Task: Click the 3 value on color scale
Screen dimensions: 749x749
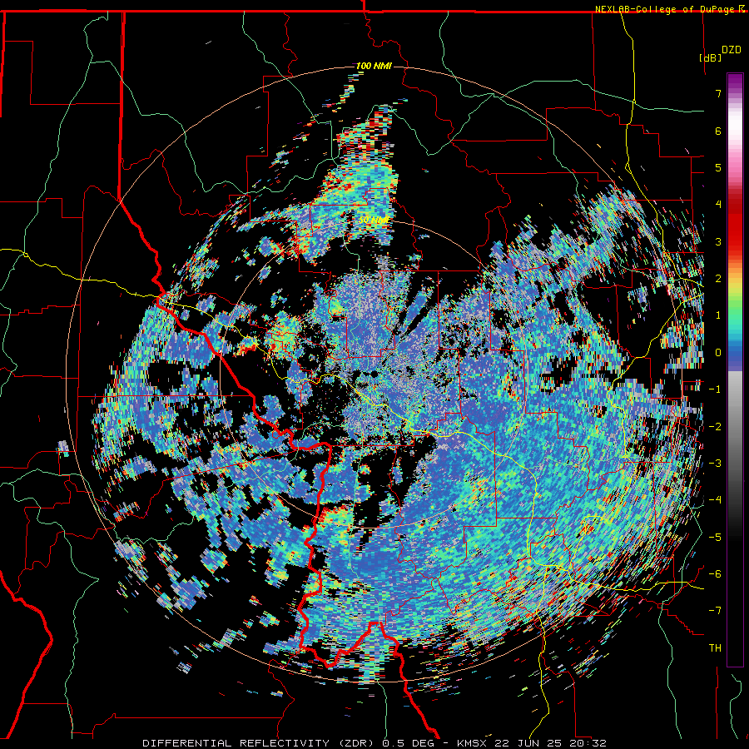Action: [718, 241]
